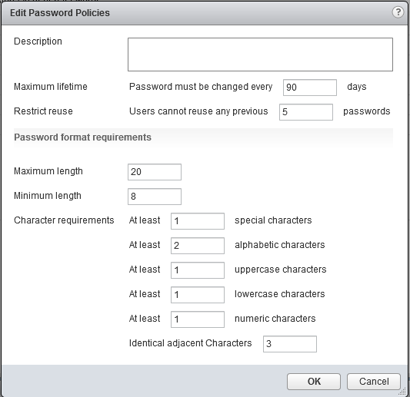
Task: Click the numeric characters count field
Action: 198,319
